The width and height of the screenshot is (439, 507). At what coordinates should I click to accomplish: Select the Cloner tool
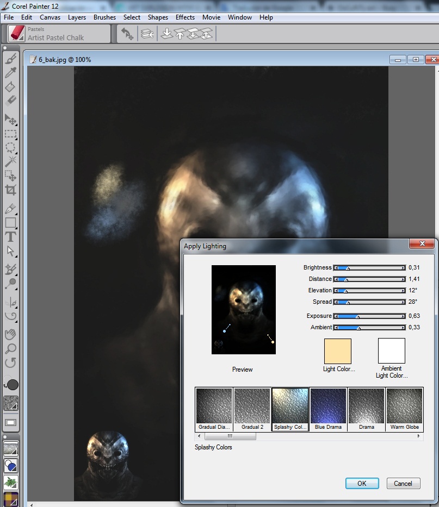(x=10, y=270)
